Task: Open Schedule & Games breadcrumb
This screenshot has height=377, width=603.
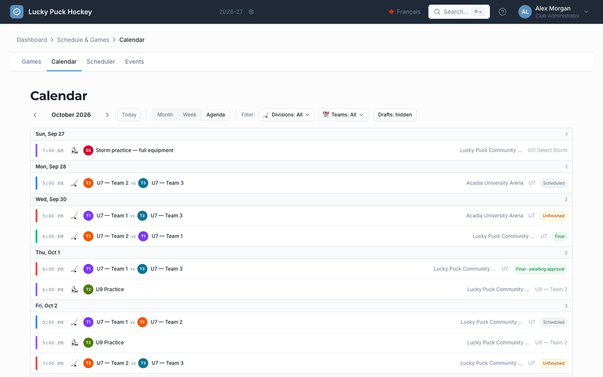Action: coord(83,40)
